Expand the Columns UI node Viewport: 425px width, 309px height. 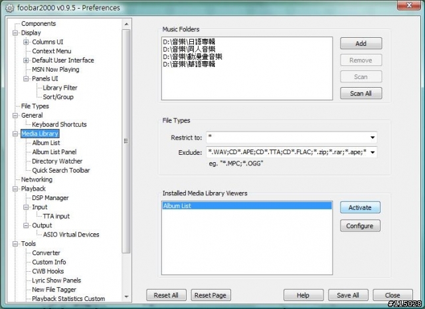point(26,42)
